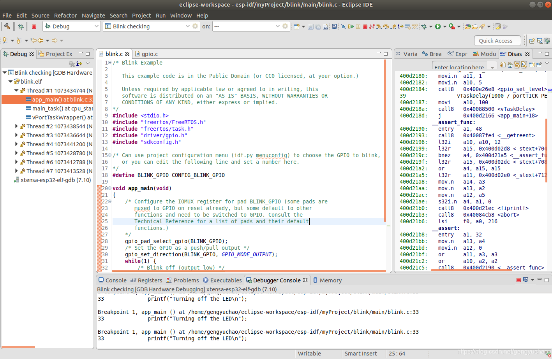Click the Pin view icon in Disassembly panel

point(538,66)
